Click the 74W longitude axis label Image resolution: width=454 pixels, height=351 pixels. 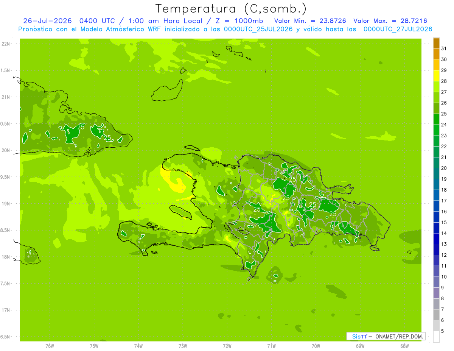pos(138,346)
